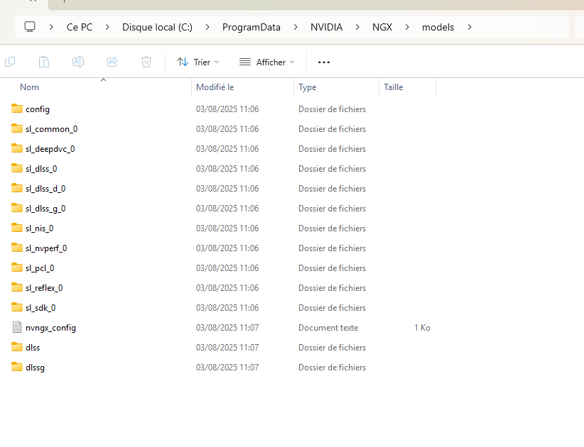
Task: Select the config folder row
Action: [38, 109]
